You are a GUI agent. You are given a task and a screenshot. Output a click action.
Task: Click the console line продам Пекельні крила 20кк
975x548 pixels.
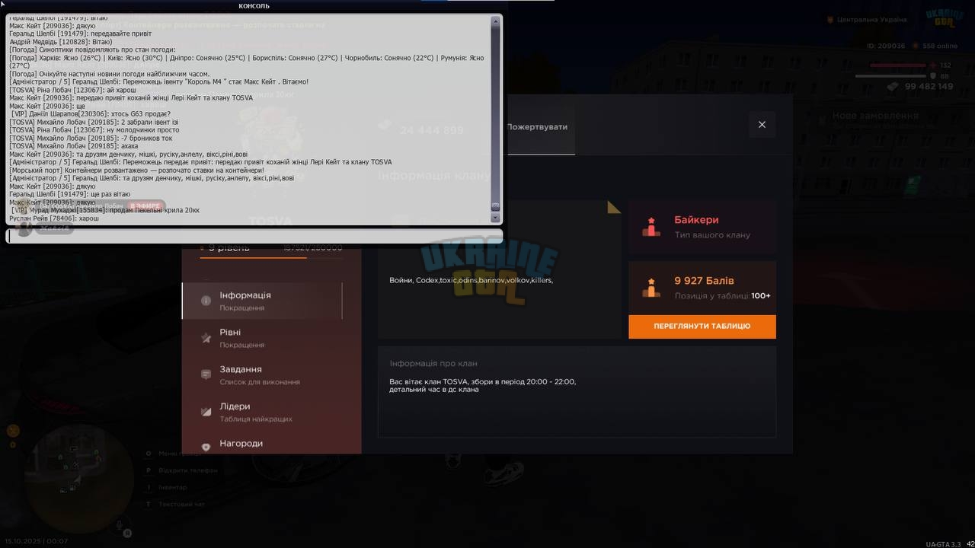click(x=105, y=210)
